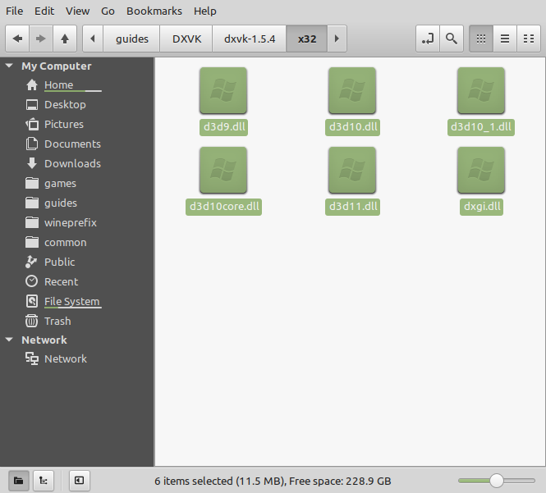Select the d3d10_1.dll file icon

481,90
